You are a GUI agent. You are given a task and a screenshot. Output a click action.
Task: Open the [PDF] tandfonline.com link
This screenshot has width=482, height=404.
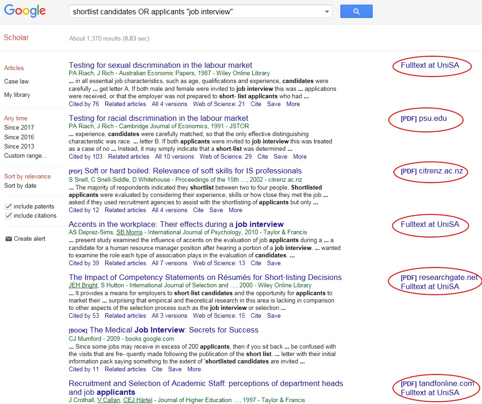click(437, 383)
